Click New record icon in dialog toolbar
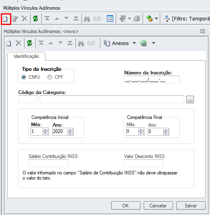 click(x=9, y=43)
